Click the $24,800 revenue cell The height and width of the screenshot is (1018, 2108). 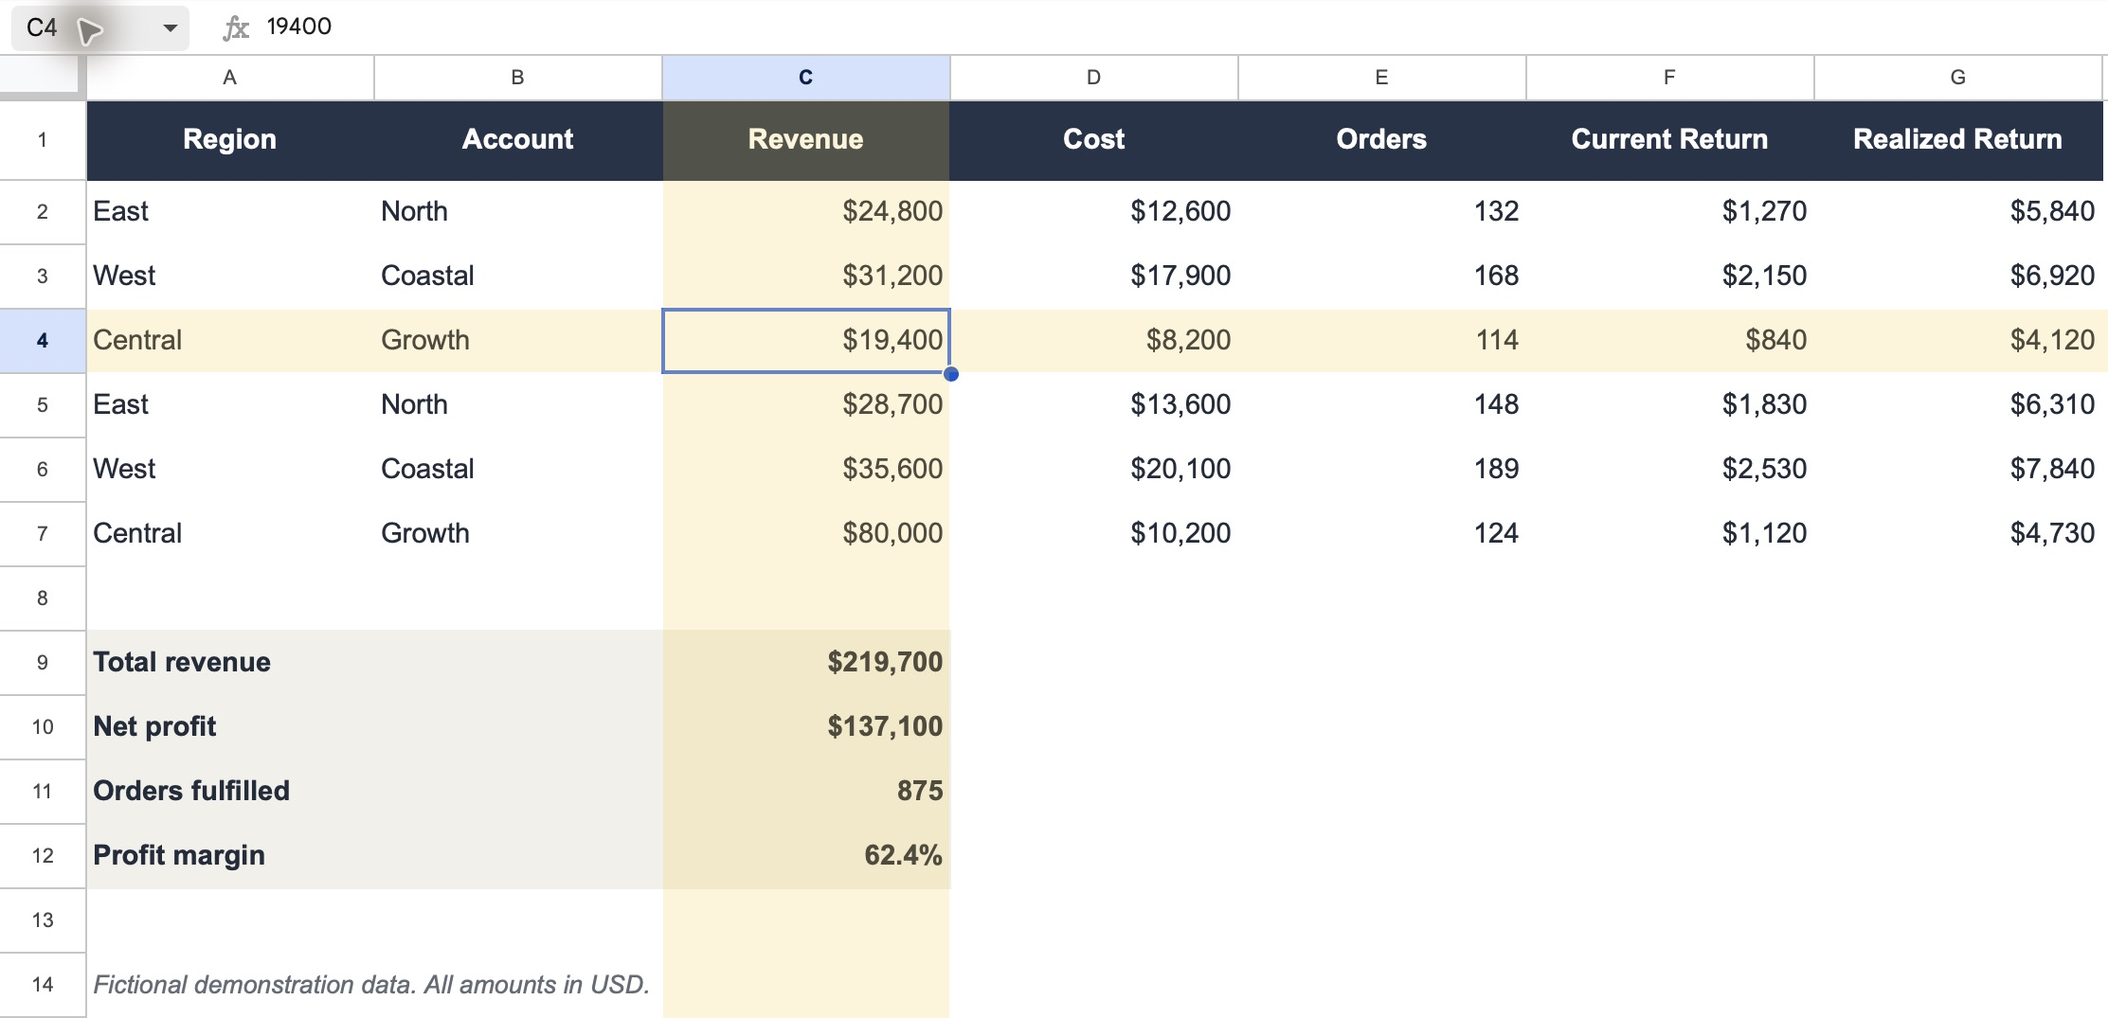(x=806, y=211)
